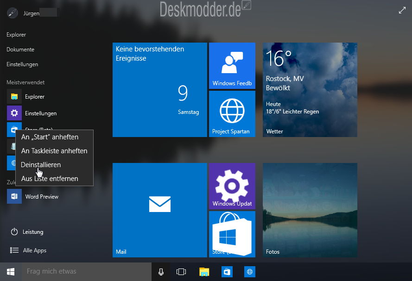Click the Windows Start button on the taskbar
The image size is (412, 281).
pyautogui.click(x=11, y=272)
